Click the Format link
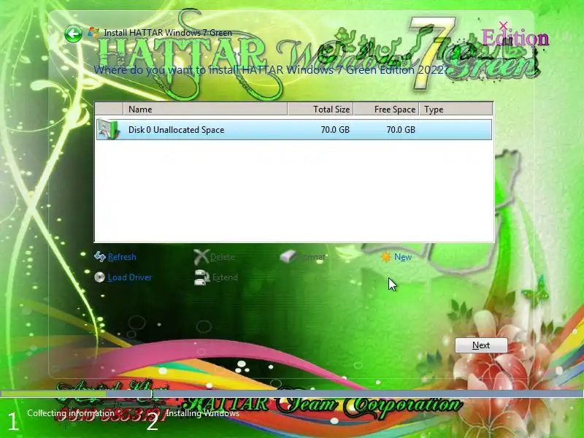This screenshot has width=584, height=438. 311,257
